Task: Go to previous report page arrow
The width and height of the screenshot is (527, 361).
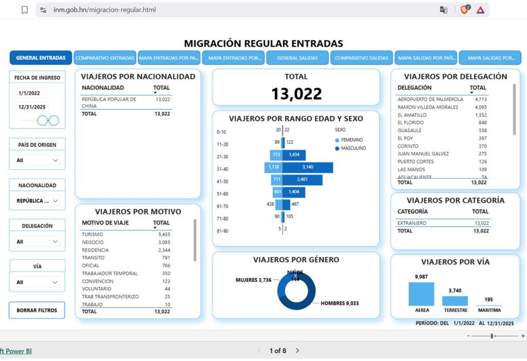Action: coord(259,350)
